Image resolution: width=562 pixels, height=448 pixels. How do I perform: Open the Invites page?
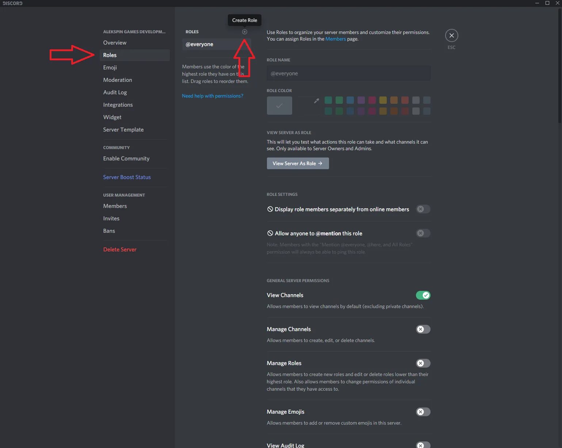[134, 219]
